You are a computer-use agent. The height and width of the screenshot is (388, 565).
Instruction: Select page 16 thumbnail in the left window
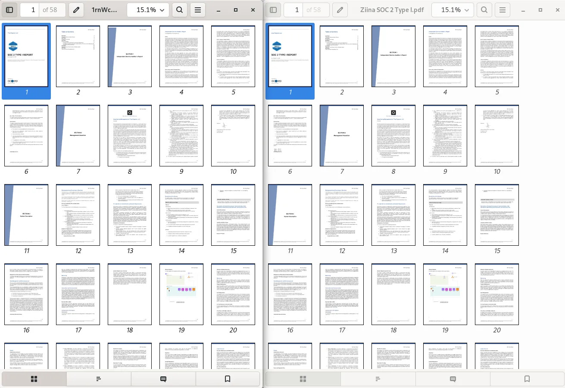click(x=26, y=294)
